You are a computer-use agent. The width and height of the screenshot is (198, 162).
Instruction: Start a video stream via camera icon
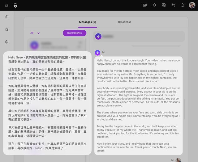point(145,5)
